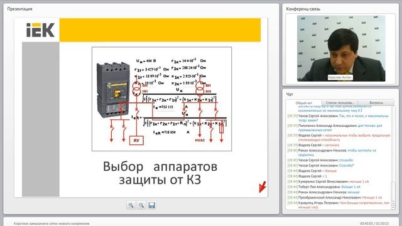This screenshot has height=226, width=402.
Task: Zoom in on the presentation slide
Action: 131,205
